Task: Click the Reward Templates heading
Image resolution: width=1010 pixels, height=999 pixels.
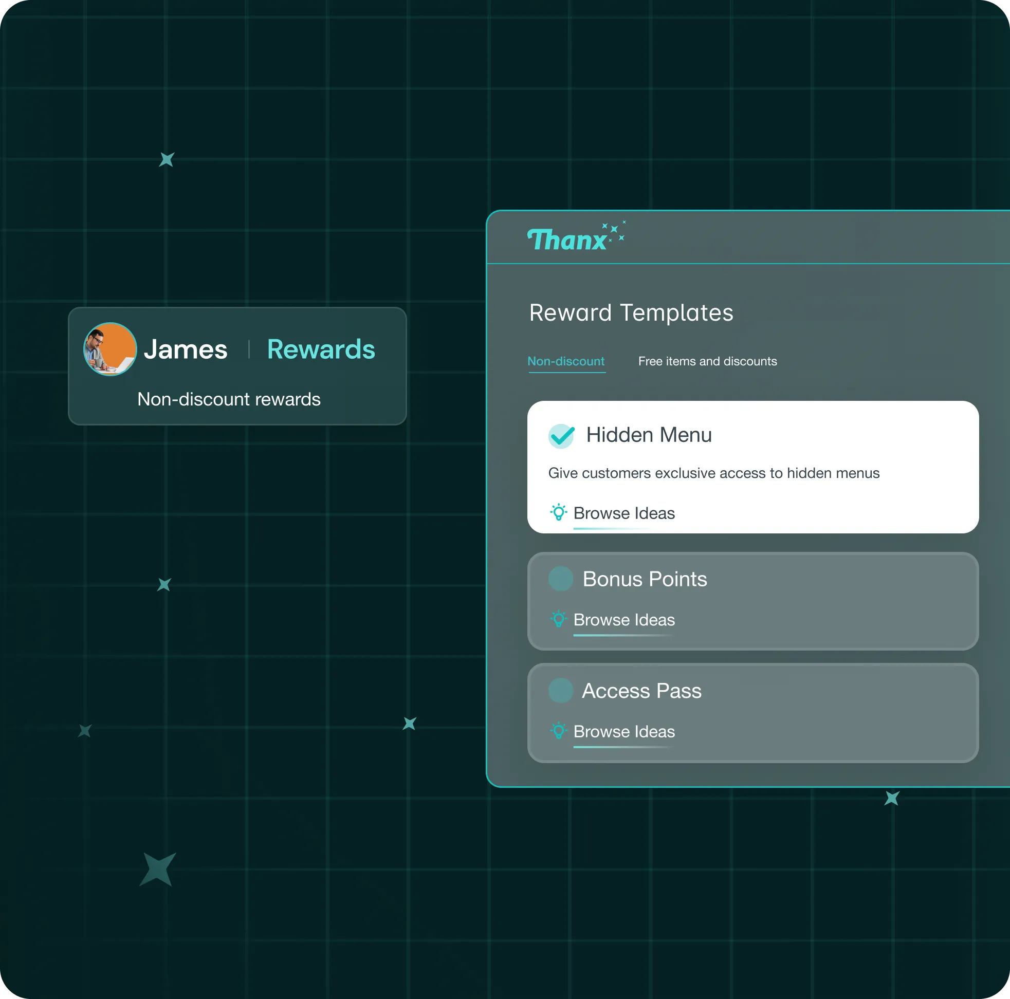Action: [x=631, y=312]
